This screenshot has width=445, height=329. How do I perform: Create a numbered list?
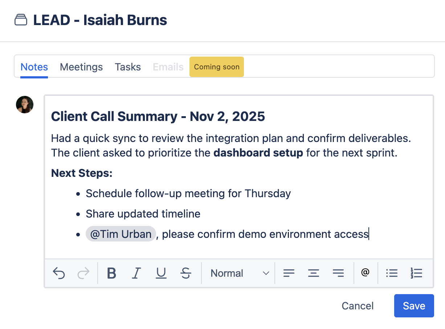(x=416, y=273)
